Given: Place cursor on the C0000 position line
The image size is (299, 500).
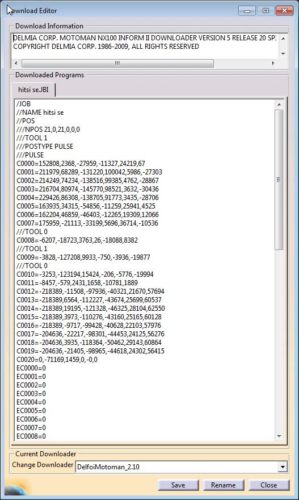Looking at the screenshot, I should click(x=81, y=164).
